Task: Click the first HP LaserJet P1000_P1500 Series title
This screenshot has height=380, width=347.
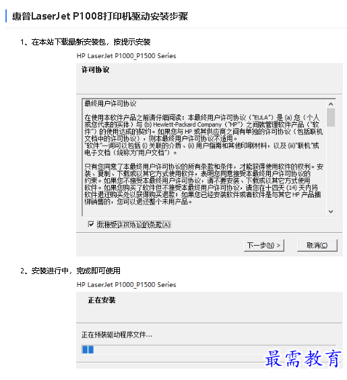Action: 126,56
